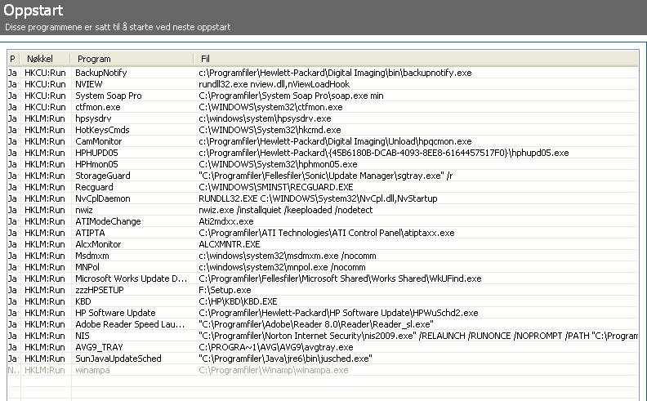Select the HP Software Update entry
The image size is (647, 401).
(x=115, y=313)
